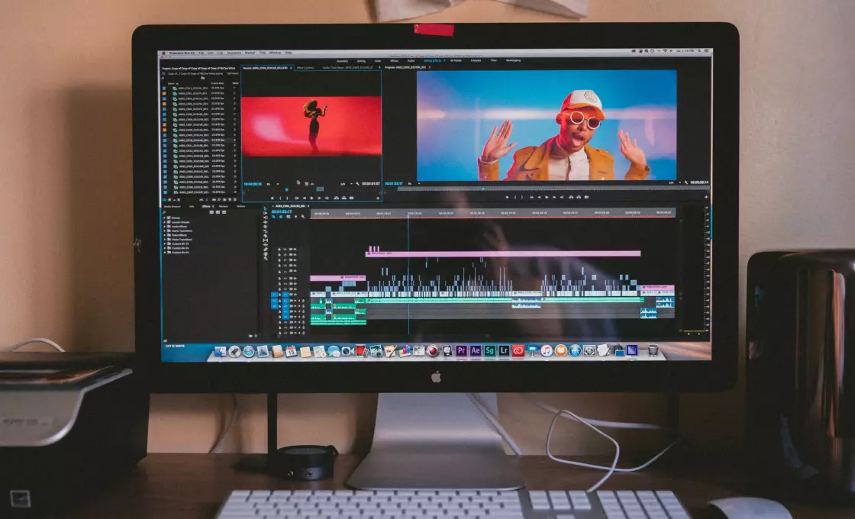Click Play in the Program monitor

point(547,197)
